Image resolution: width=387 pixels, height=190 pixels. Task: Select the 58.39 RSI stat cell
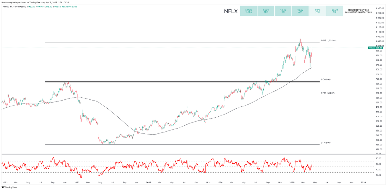click(x=335, y=11)
